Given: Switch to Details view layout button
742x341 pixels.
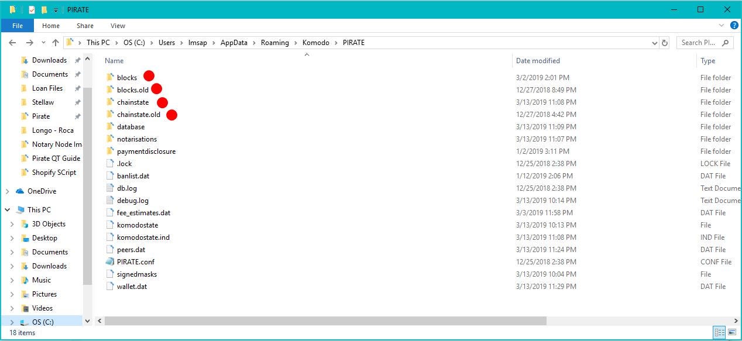Looking at the screenshot, I should point(719,333).
